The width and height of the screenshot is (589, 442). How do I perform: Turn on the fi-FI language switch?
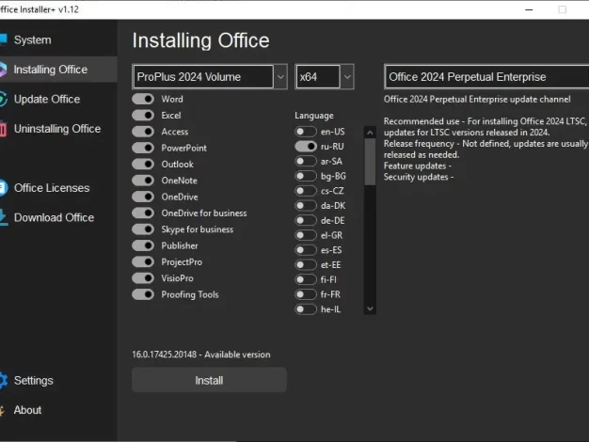pyautogui.click(x=306, y=279)
